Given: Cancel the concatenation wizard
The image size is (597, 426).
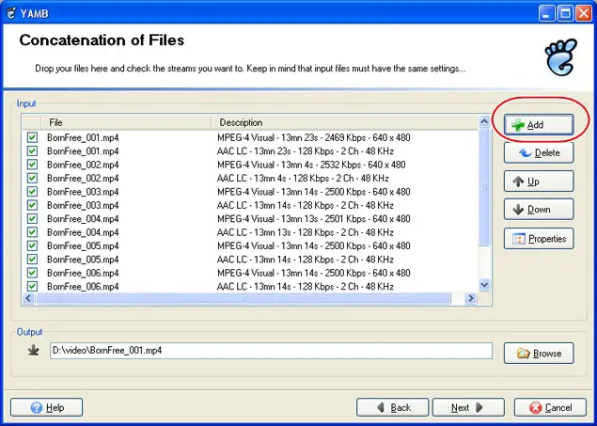Looking at the screenshot, I should (x=550, y=408).
